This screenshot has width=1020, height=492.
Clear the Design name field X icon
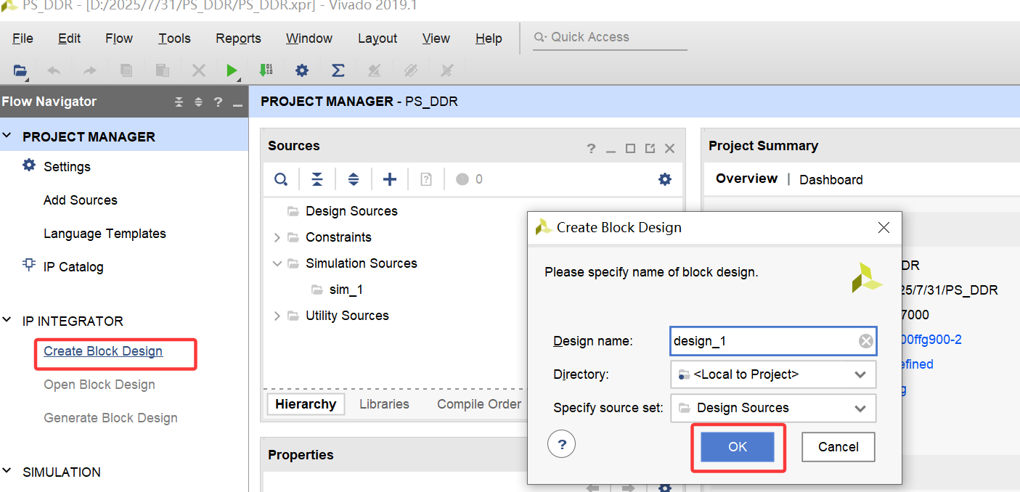[865, 341]
